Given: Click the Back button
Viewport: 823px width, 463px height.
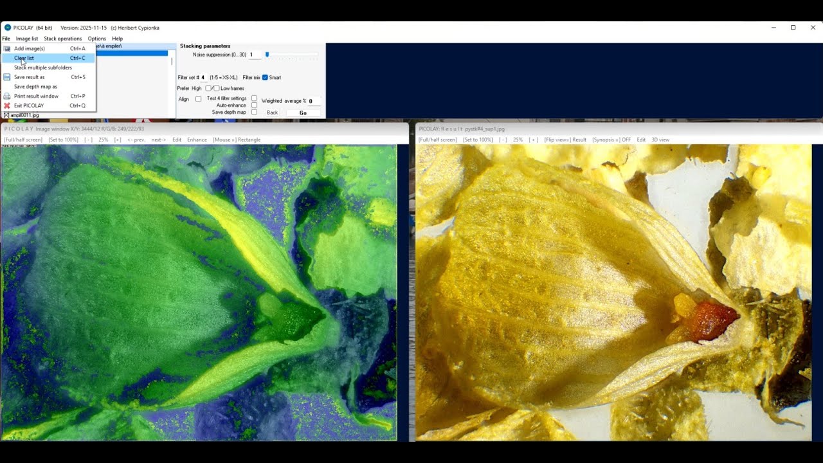Looking at the screenshot, I should (272, 113).
